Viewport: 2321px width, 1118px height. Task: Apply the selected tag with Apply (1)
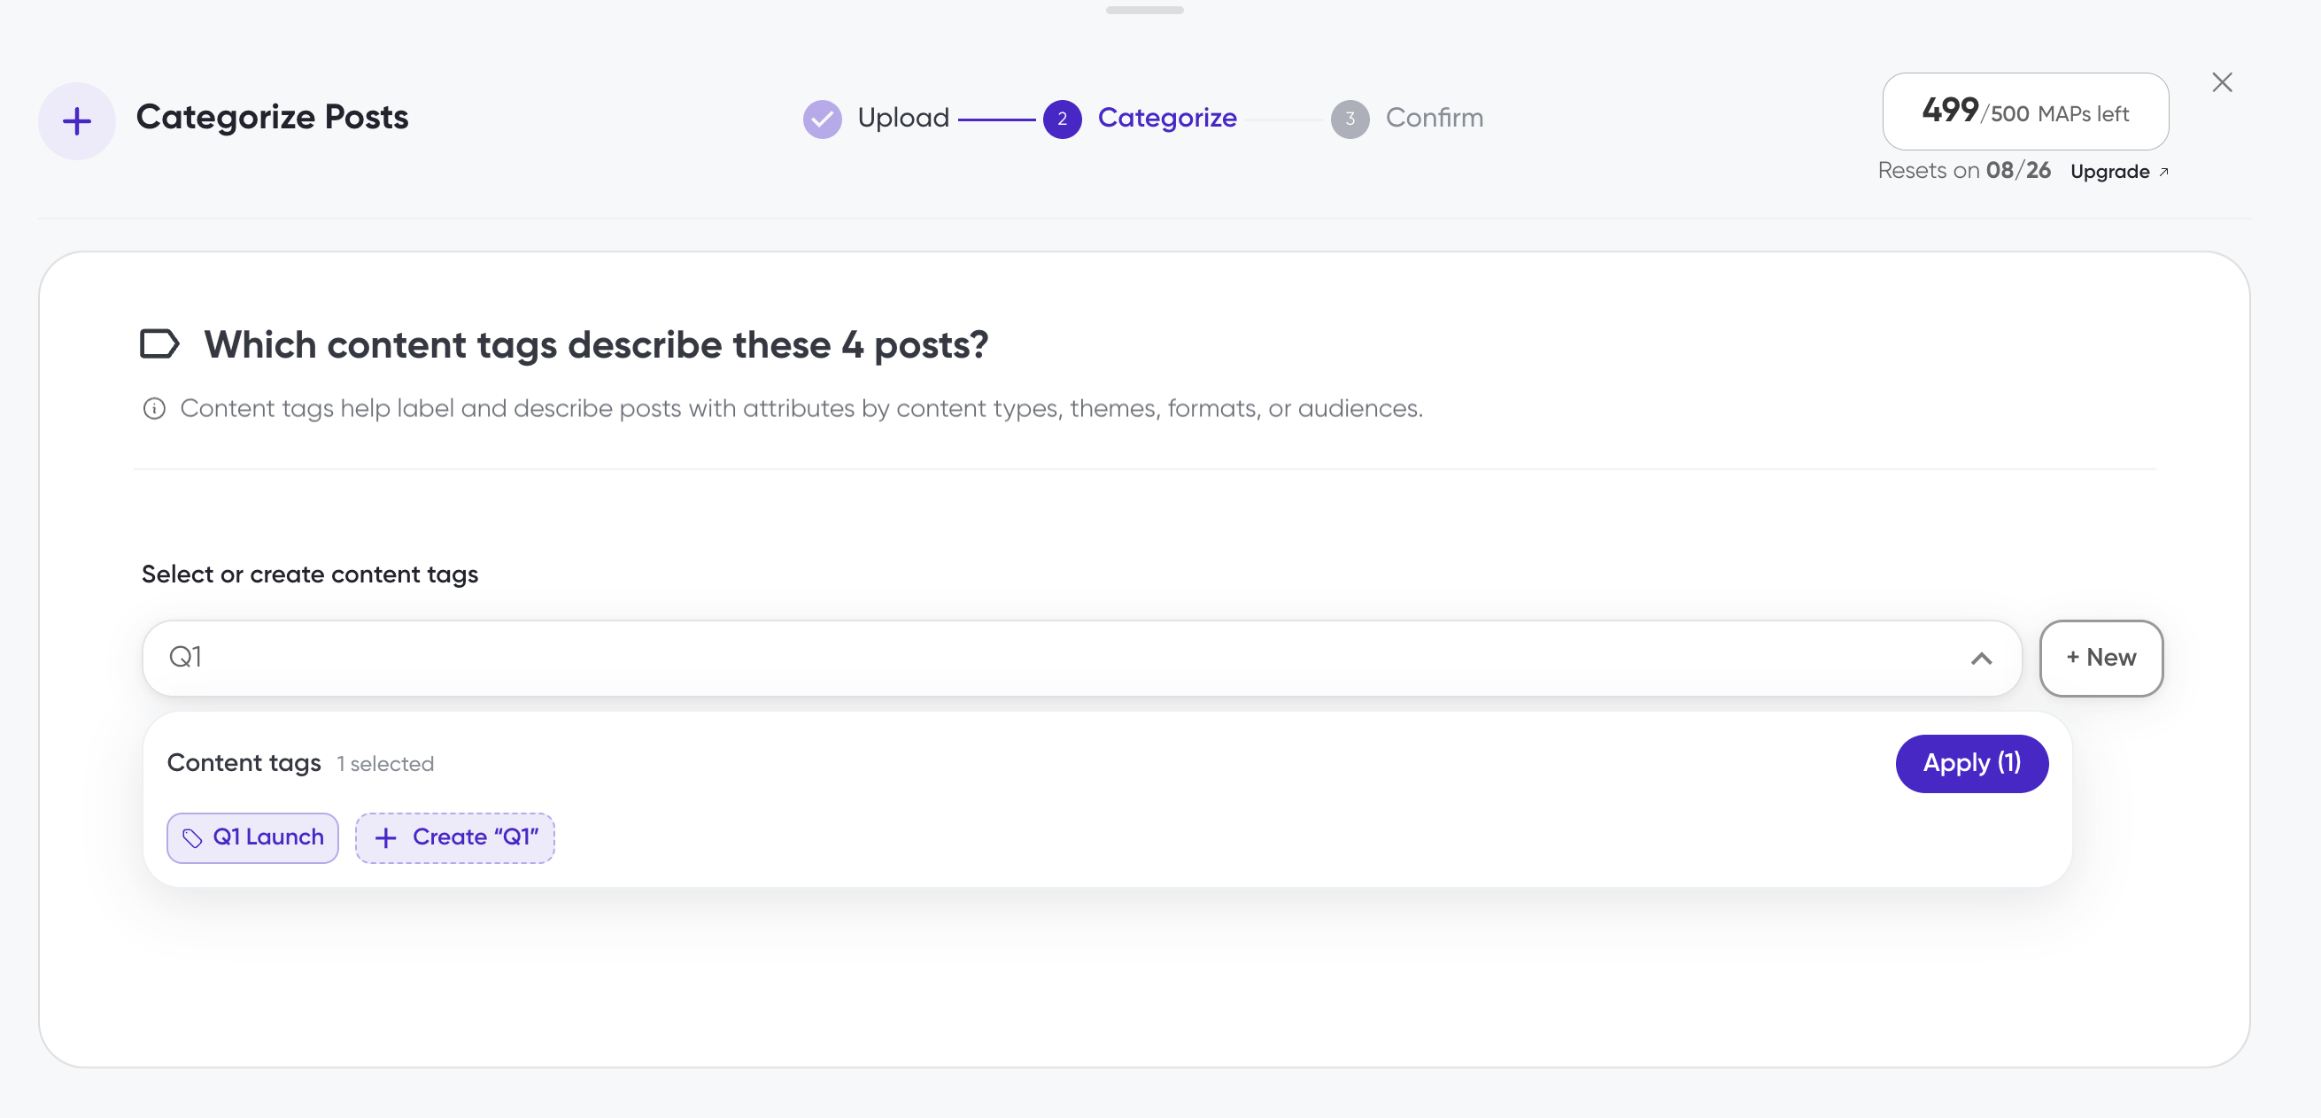(x=1971, y=763)
